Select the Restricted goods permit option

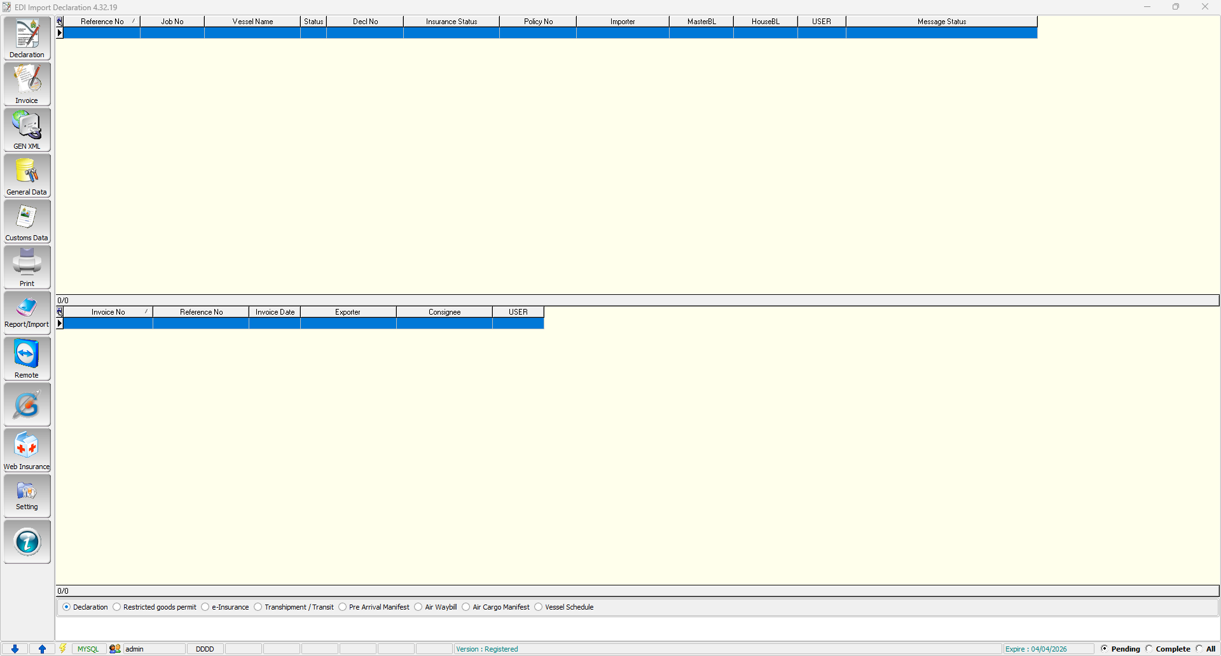point(117,607)
